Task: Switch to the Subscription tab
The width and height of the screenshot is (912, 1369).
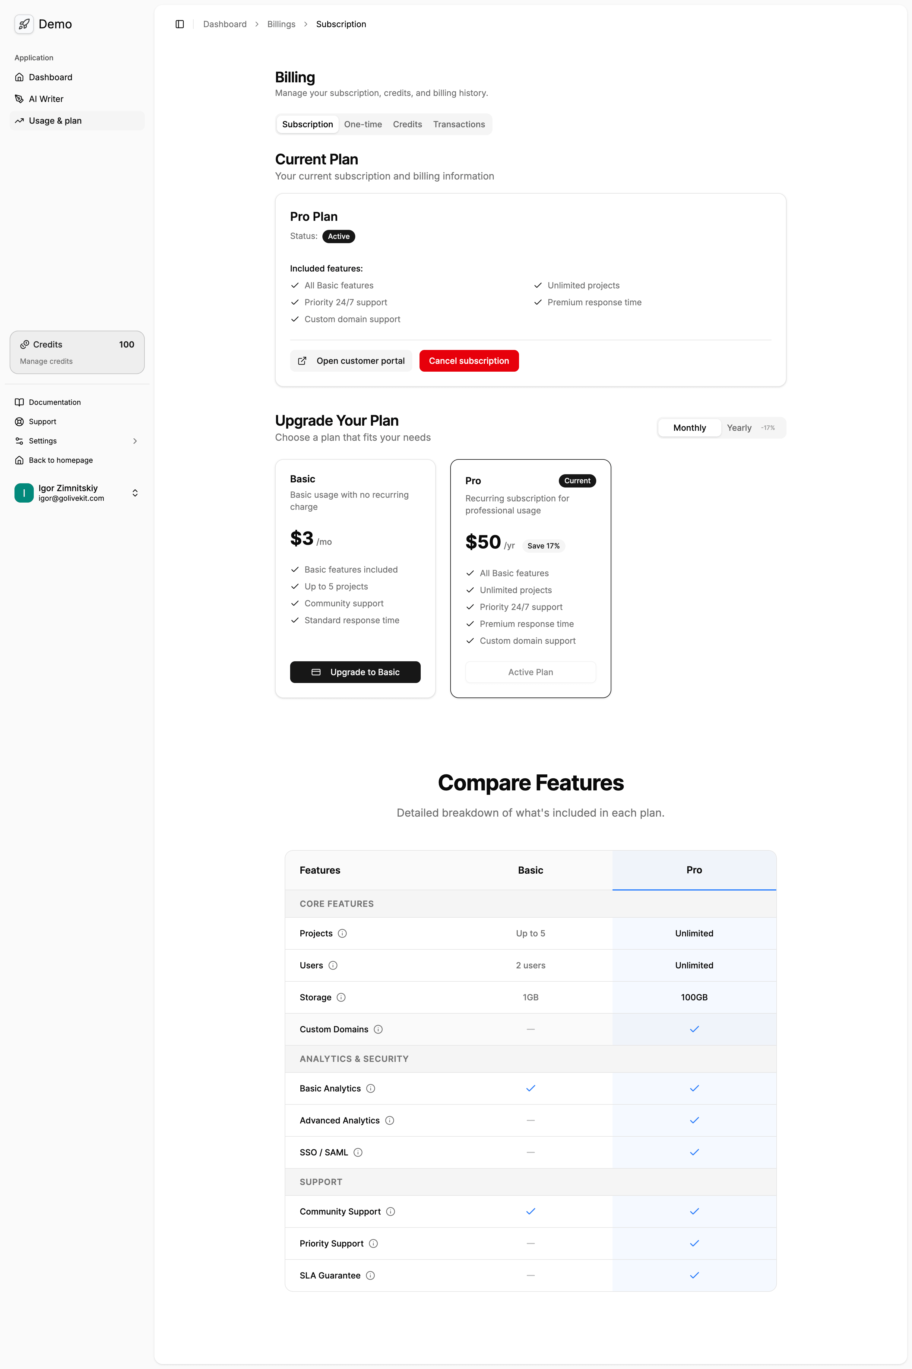Action: point(308,125)
